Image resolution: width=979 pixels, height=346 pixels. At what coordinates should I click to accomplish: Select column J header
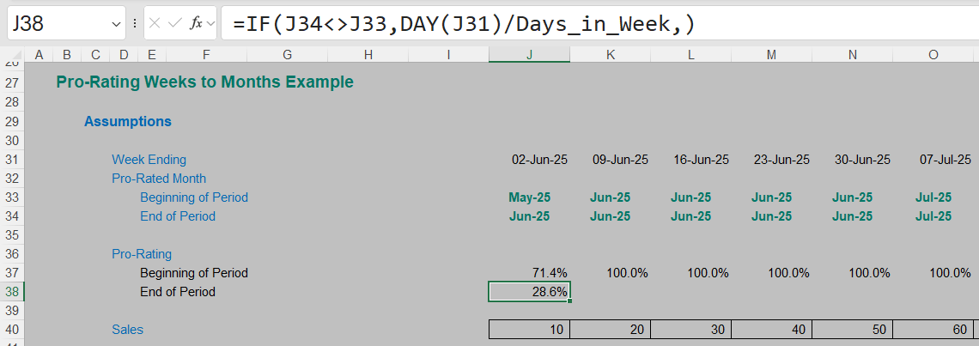(529, 55)
